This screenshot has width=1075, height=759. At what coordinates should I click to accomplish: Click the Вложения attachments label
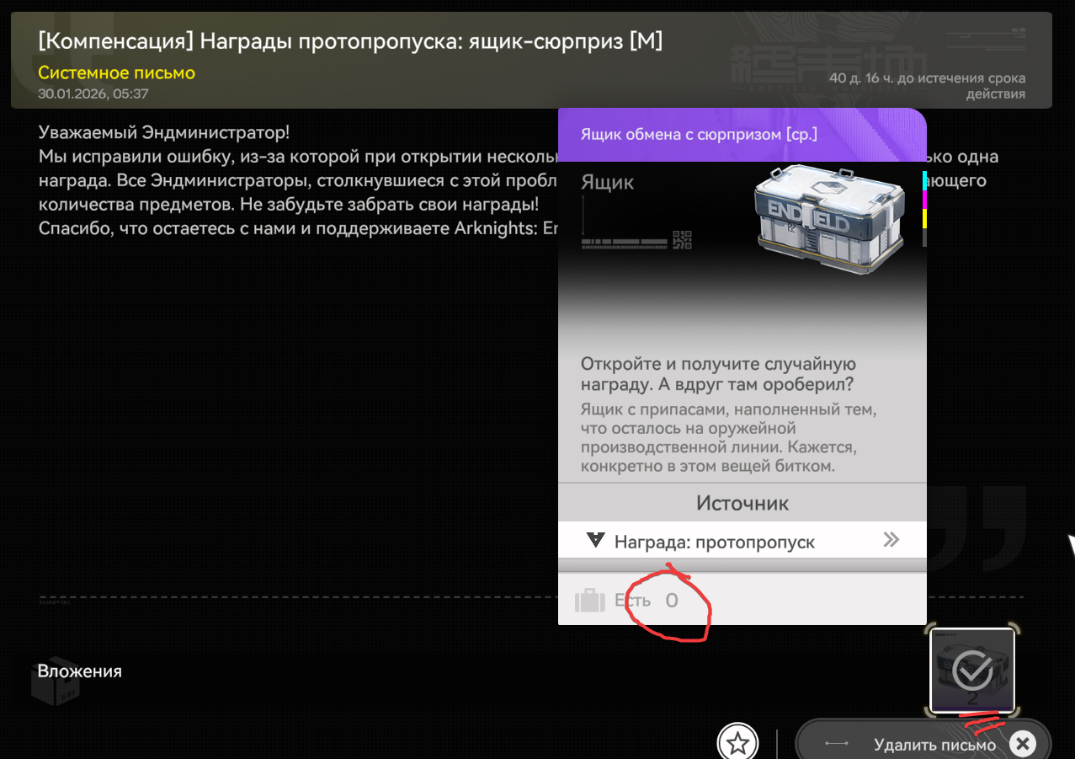click(80, 671)
